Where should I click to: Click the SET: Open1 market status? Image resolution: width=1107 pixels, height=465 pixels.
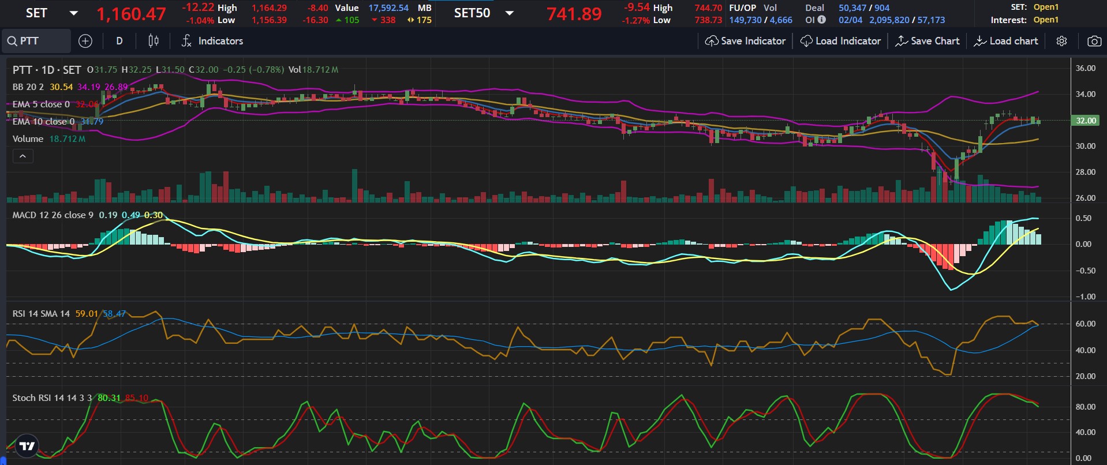click(x=1035, y=7)
